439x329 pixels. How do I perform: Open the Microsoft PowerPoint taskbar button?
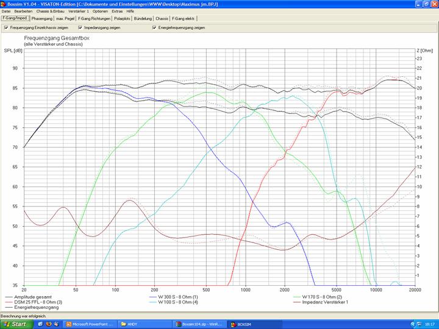click(x=89, y=324)
